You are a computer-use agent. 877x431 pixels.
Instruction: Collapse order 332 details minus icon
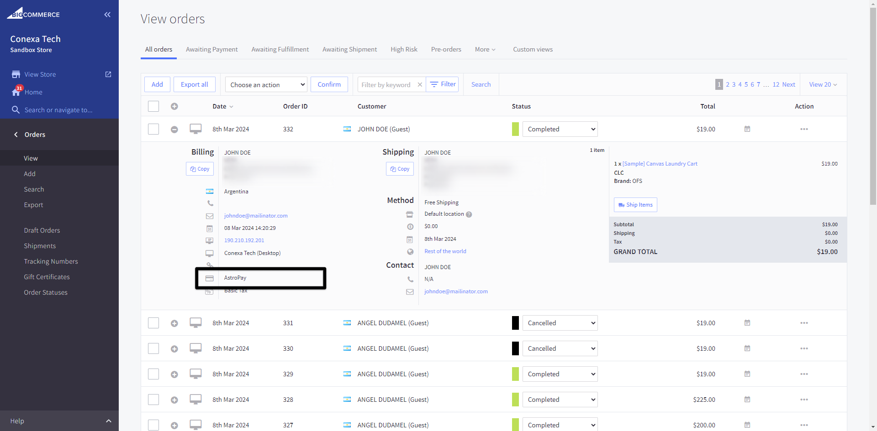click(x=174, y=130)
